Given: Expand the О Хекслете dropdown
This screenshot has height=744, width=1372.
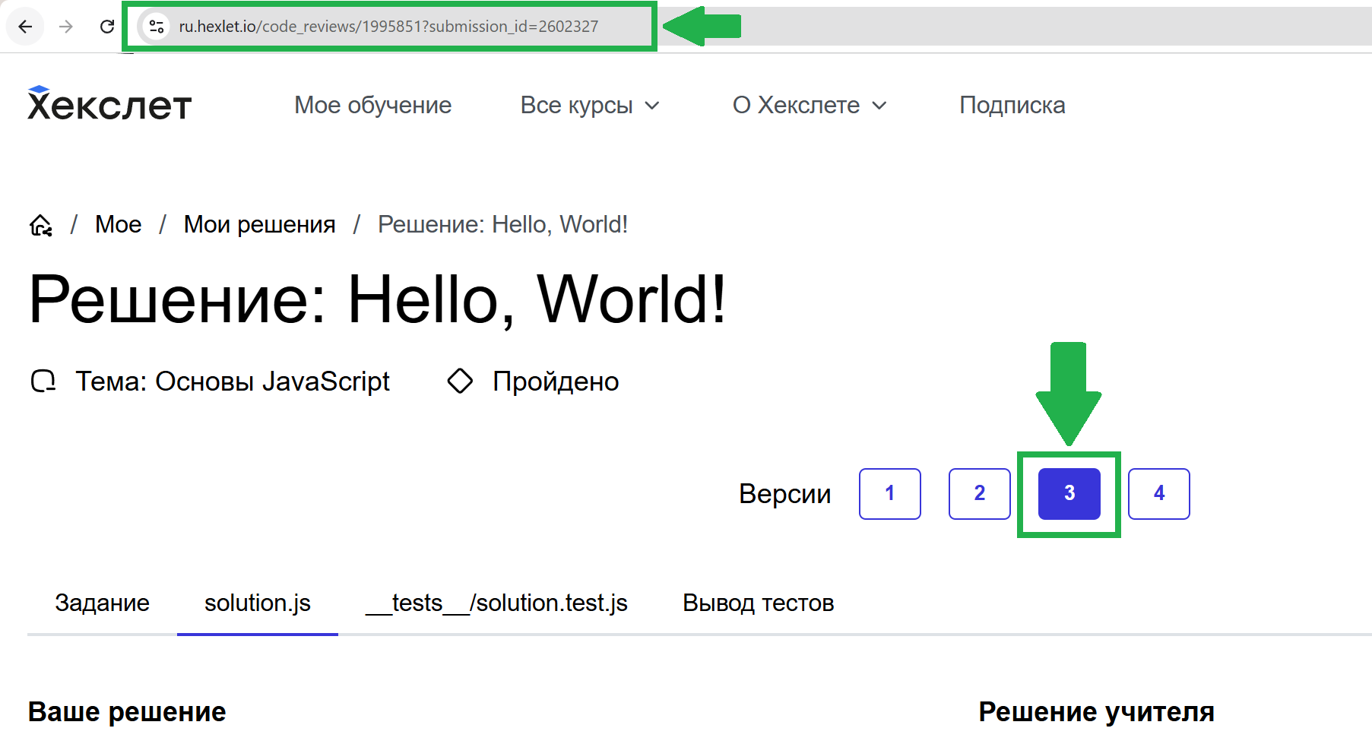Looking at the screenshot, I should (809, 105).
